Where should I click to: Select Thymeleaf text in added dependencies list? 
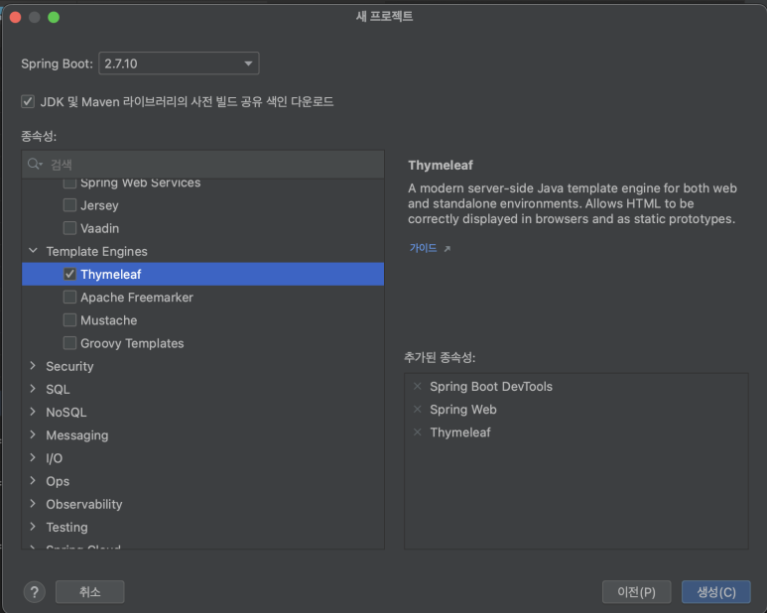460,432
